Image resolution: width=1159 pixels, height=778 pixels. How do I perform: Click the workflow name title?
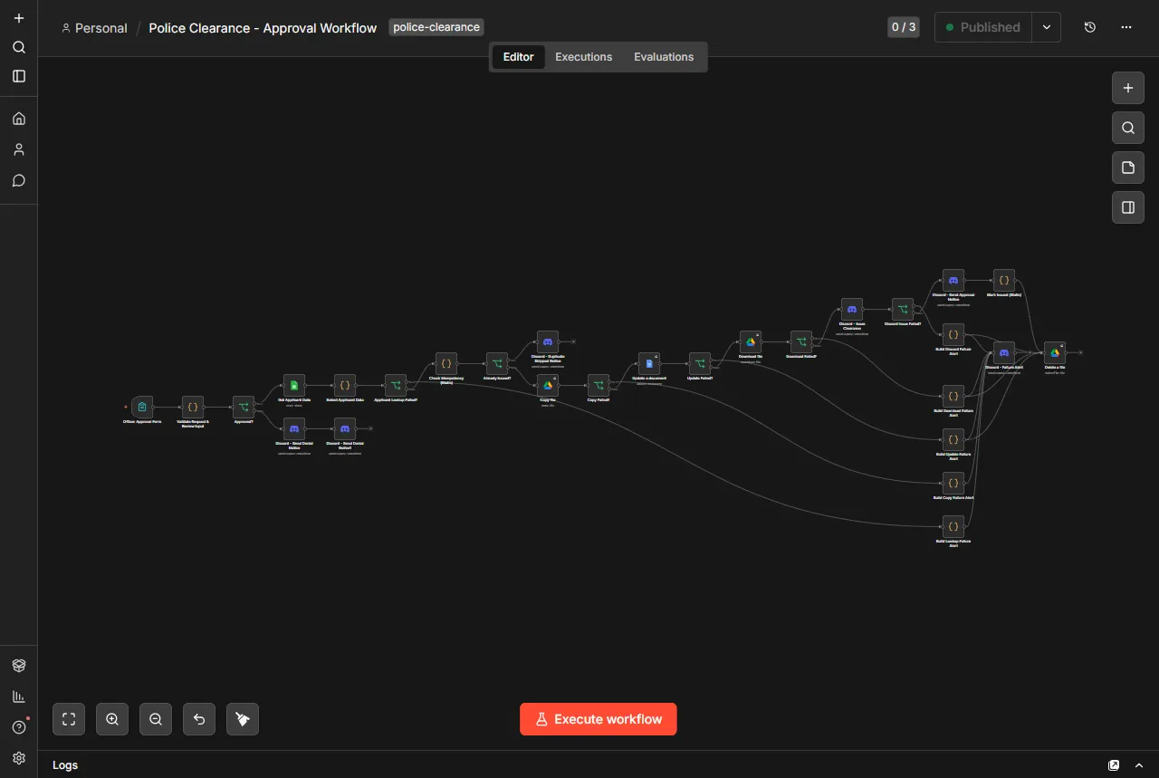coord(263,28)
